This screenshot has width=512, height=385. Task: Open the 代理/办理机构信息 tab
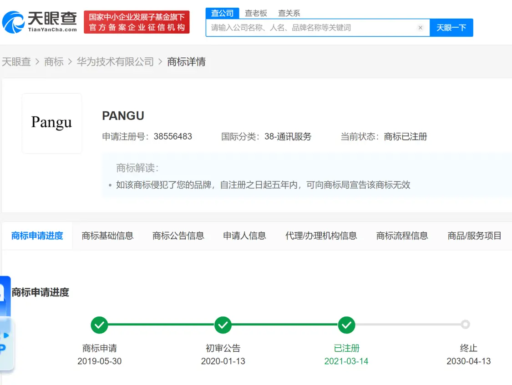(x=321, y=235)
